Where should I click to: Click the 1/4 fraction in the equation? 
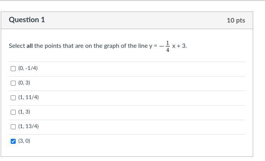click(x=167, y=46)
